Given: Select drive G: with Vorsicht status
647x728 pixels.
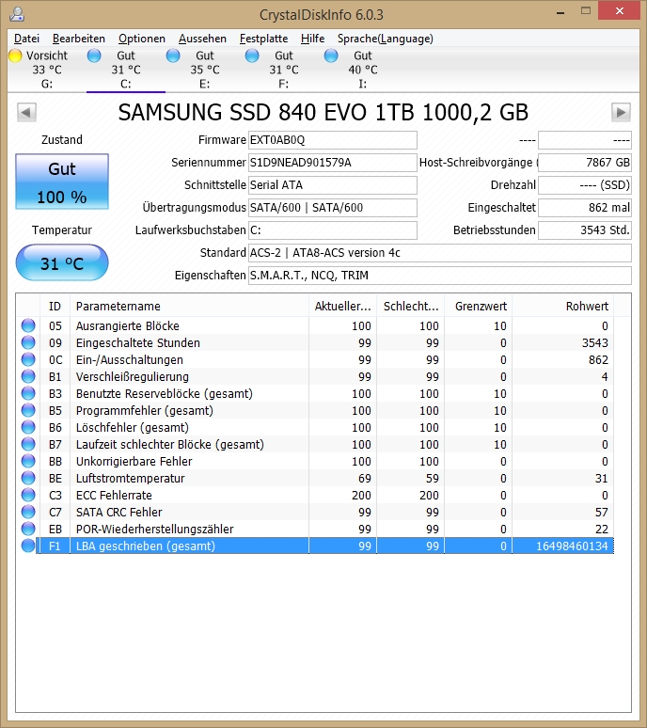Looking at the screenshot, I should coord(46,70).
